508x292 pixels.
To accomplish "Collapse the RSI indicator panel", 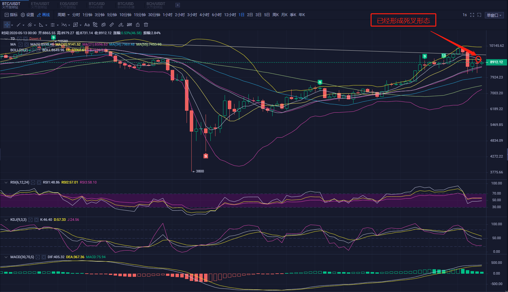I will 6,183.
